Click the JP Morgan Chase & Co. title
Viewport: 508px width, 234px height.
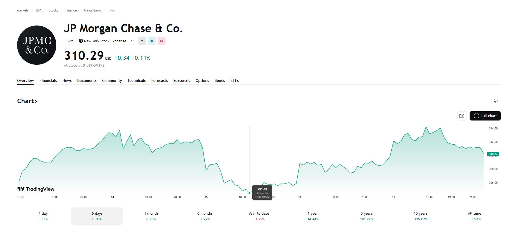pyautogui.click(x=123, y=29)
